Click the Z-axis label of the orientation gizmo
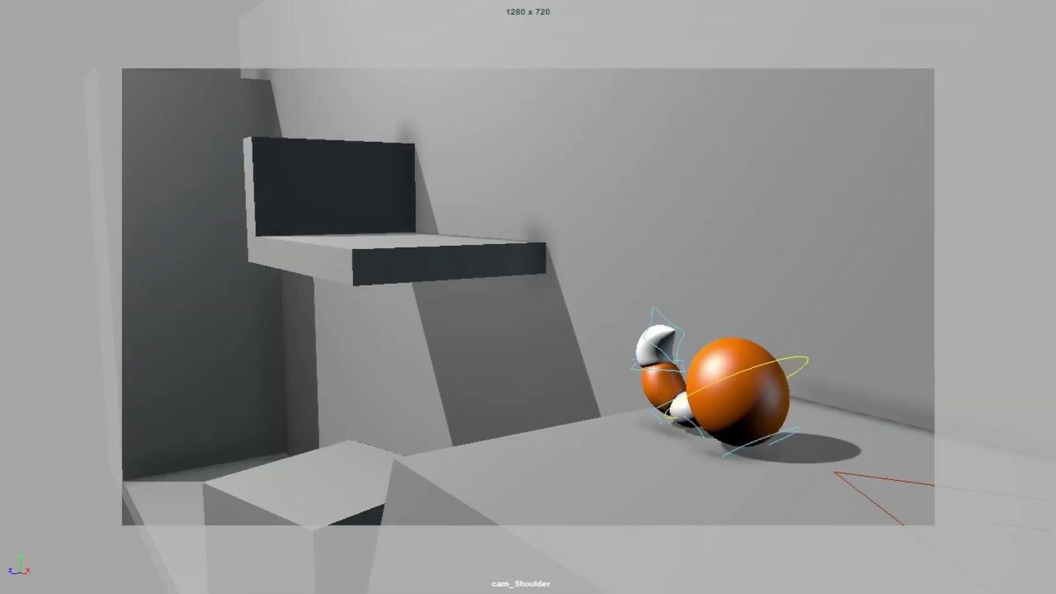1056x594 pixels. tap(10, 570)
